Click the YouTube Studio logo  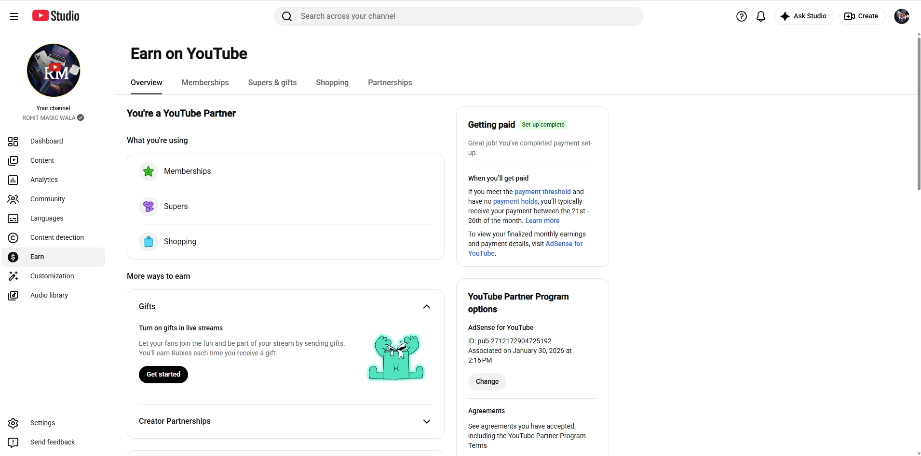tap(56, 16)
